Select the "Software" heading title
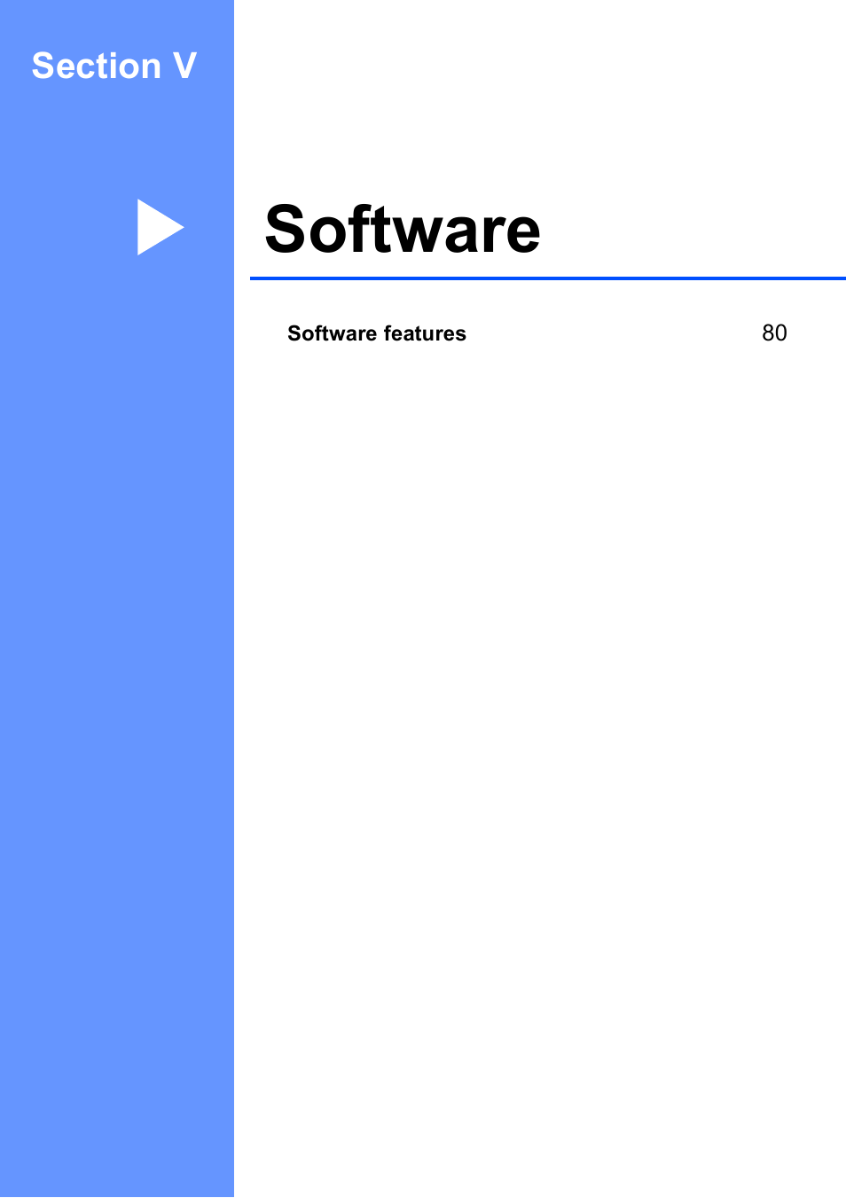Image resolution: width=846 pixels, height=1198 pixels. click(x=403, y=230)
